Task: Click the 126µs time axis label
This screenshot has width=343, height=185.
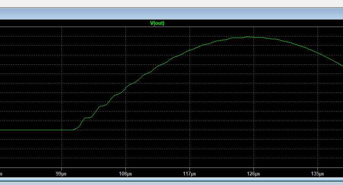Action: [253, 174]
